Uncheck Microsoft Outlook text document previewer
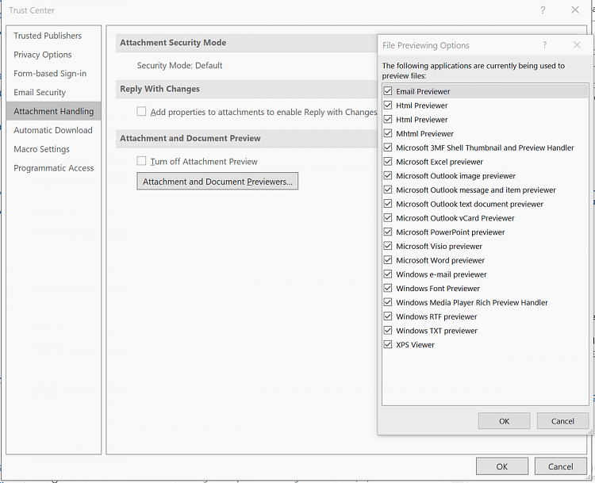Viewport: 595px width, 483px height. (x=388, y=203)
